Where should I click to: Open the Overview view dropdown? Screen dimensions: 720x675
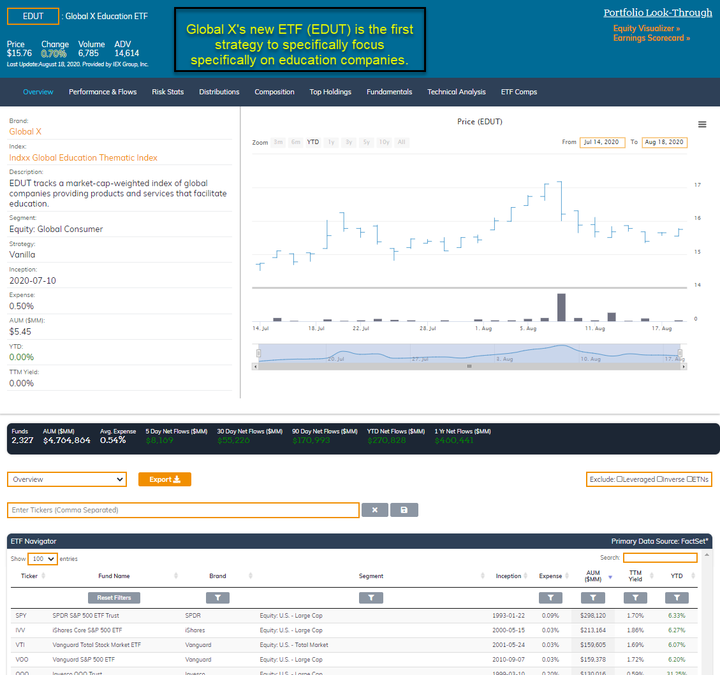click(x=67, y=479)
